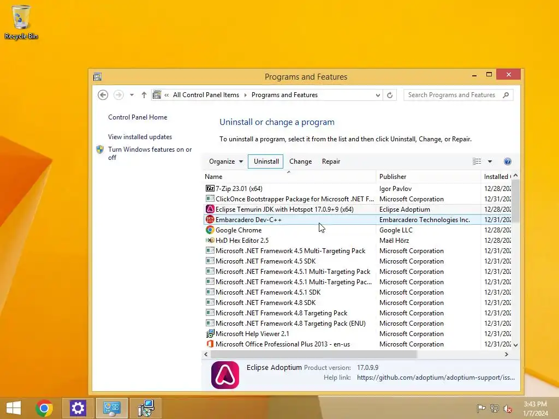Open the GitHub adoptium help link

(x=436, y=378)
